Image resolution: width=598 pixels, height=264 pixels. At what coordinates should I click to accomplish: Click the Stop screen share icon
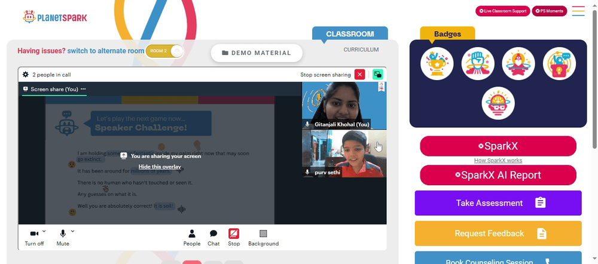coord(234,234)
